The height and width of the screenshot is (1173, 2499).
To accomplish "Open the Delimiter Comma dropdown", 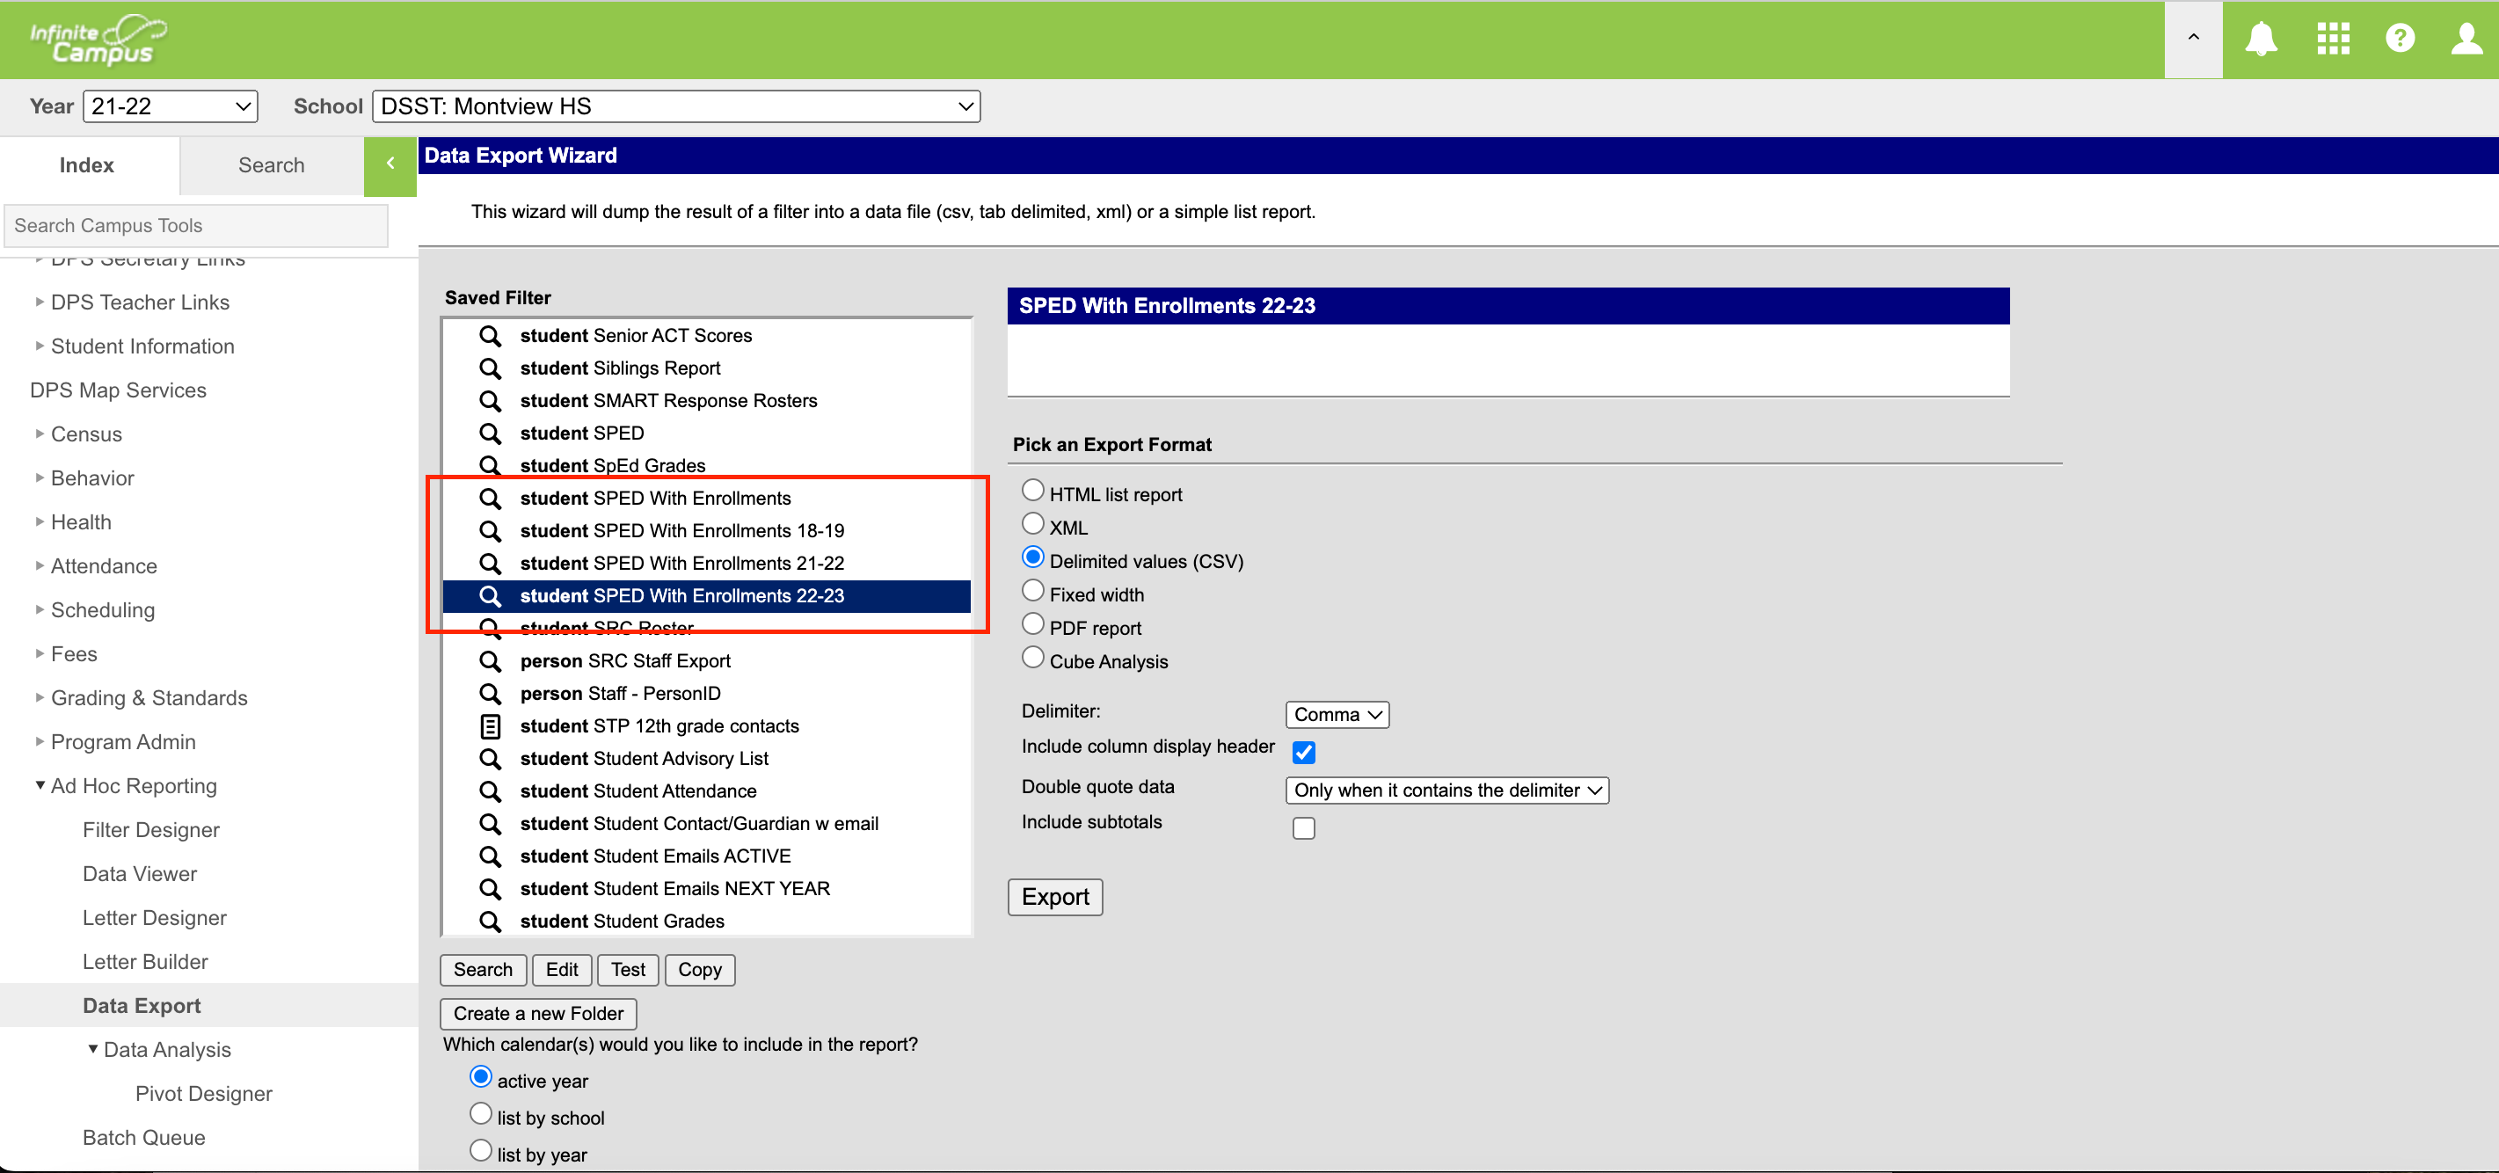I will pyautogui.click(x=1337, y=715).
